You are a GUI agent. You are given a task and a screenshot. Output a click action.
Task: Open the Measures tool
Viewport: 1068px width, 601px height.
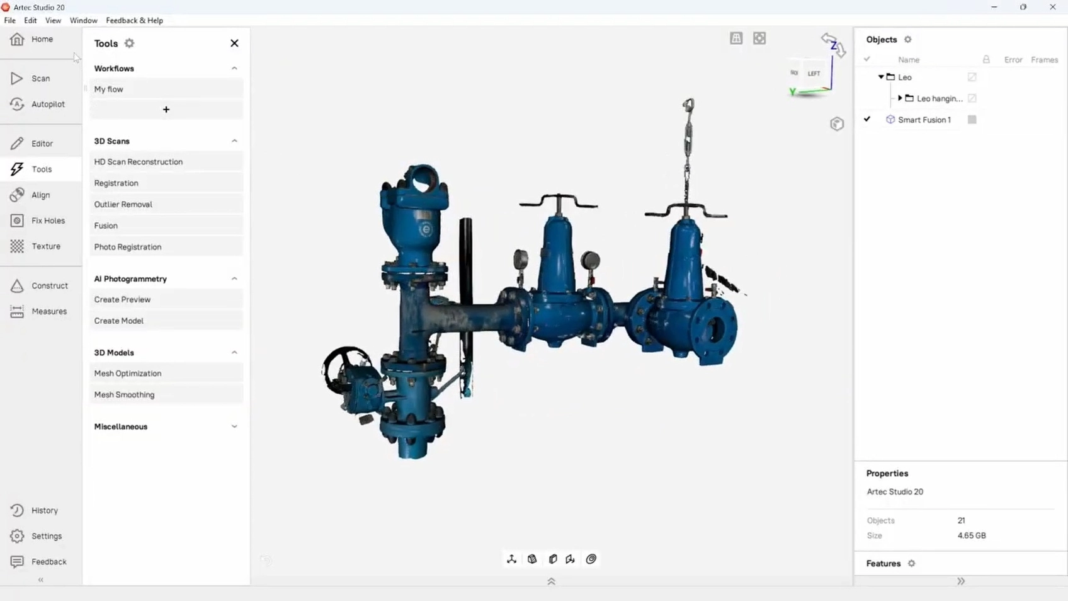pyautogui.click(x=48, y=312)
